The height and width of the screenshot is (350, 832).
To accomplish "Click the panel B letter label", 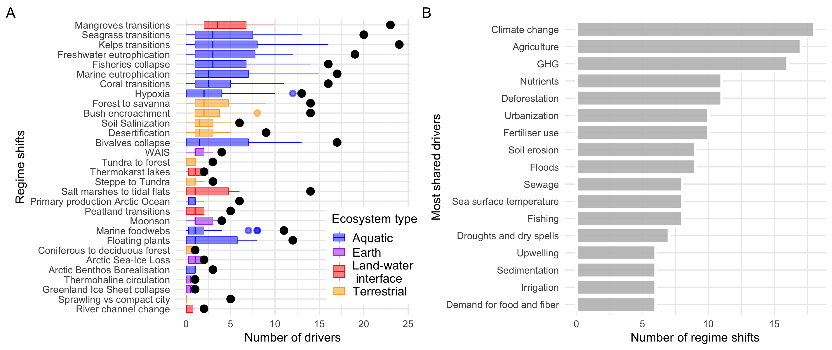I will tap(426, 13).
